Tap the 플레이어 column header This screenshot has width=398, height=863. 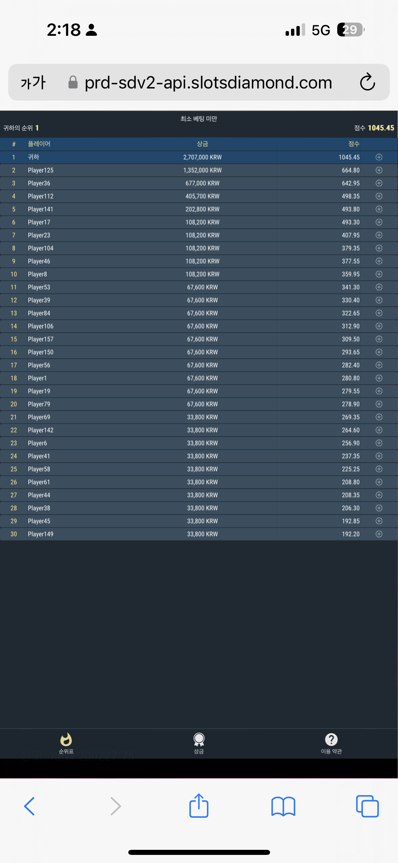39,144
